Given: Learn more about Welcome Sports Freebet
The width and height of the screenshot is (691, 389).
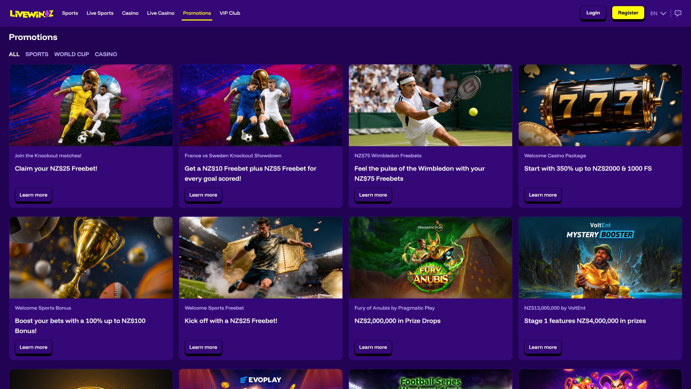Looking at the screenshot, I should (x=203, y=348).
